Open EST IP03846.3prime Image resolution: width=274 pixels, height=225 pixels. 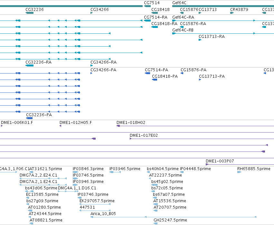pos(88,169)
